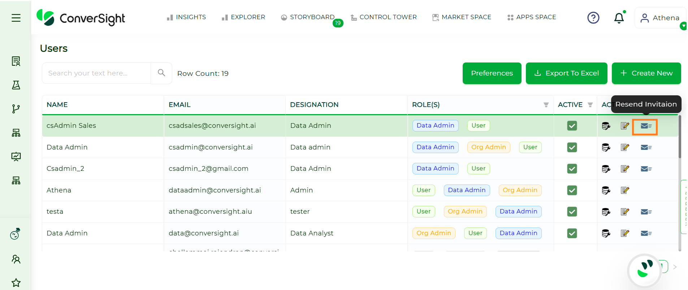Open the MARKET SPACE tab

[462, 17]
